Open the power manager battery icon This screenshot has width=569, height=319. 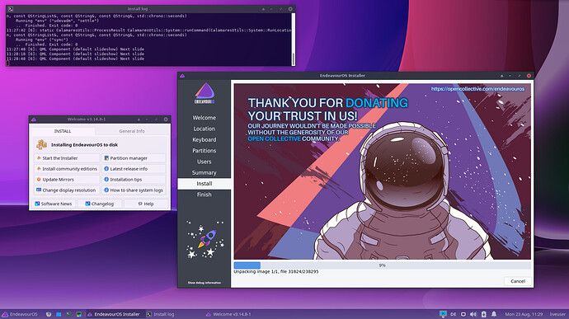click(484, 314)
